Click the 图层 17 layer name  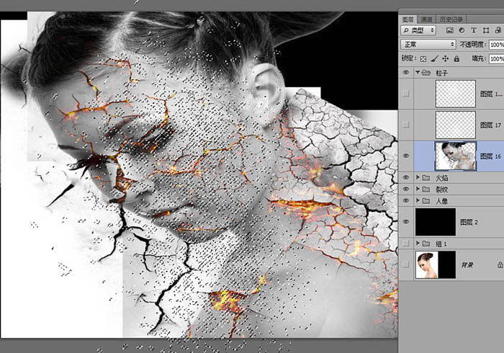point(490,125)
